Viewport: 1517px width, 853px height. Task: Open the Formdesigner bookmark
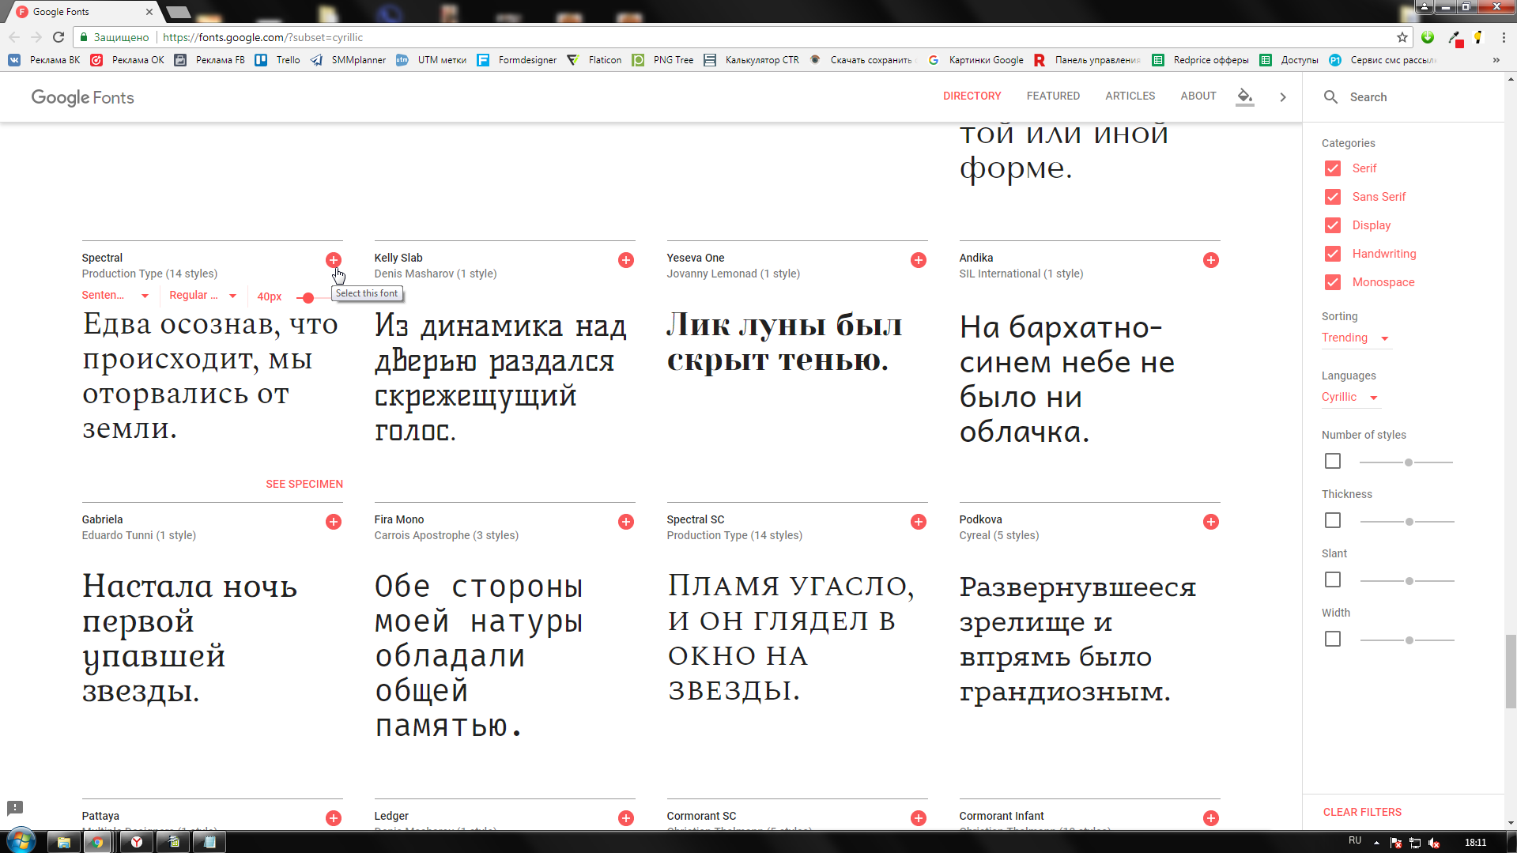517,60
